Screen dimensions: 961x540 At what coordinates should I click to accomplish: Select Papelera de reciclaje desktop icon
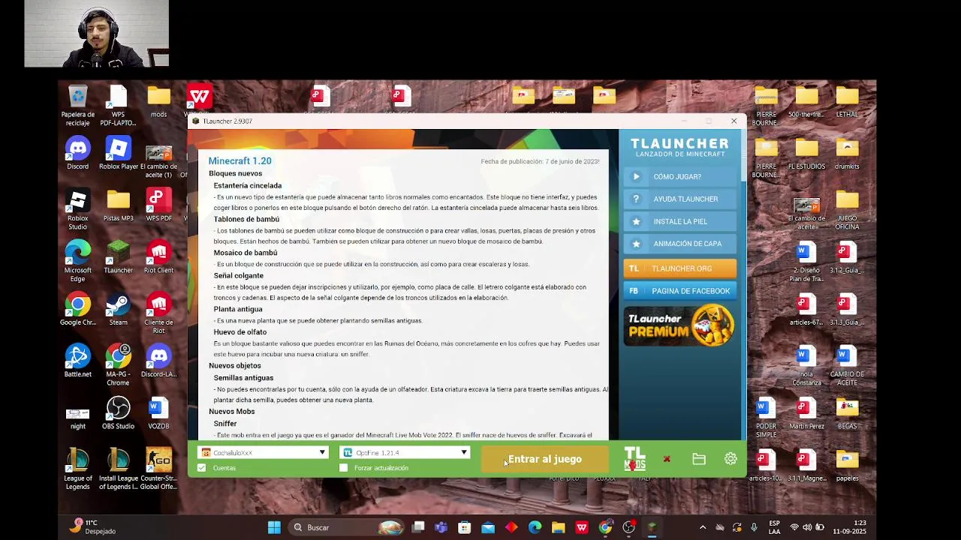click(77, 106)
